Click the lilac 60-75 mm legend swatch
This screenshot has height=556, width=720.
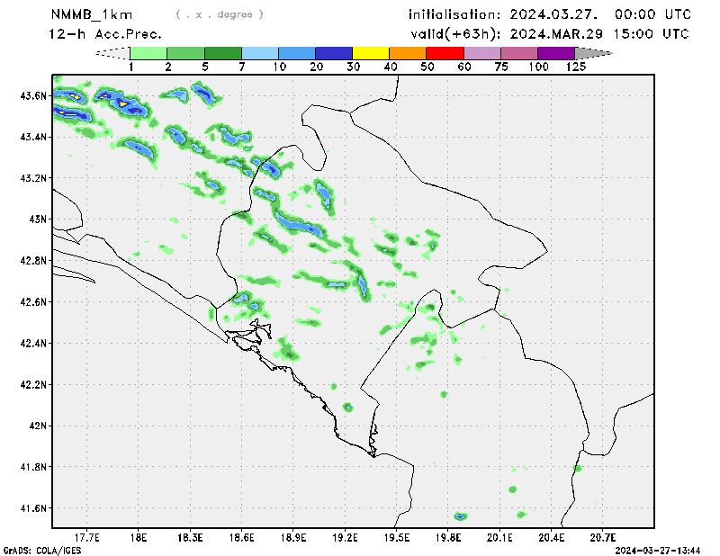[482, 53]
